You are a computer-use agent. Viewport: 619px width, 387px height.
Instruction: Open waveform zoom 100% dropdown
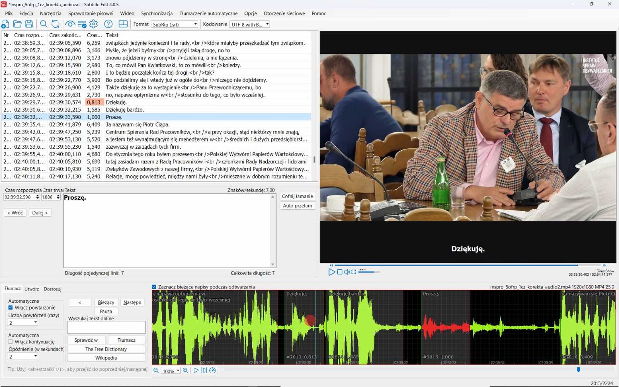point(171,371)
